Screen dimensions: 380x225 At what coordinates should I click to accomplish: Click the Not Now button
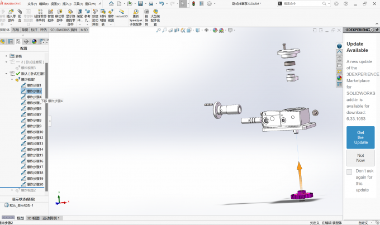pyautogui.click(x=360, y=158)
